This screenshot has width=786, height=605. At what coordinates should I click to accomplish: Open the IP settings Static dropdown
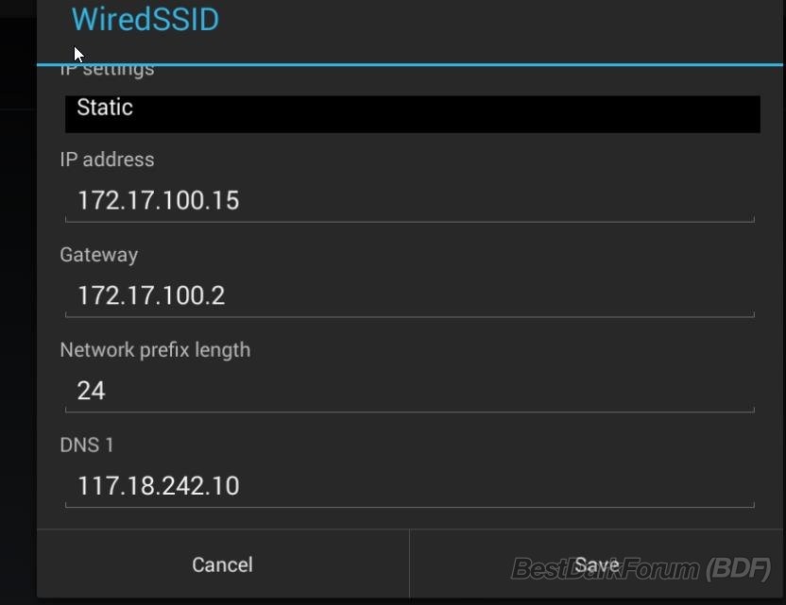pos(412,112)
